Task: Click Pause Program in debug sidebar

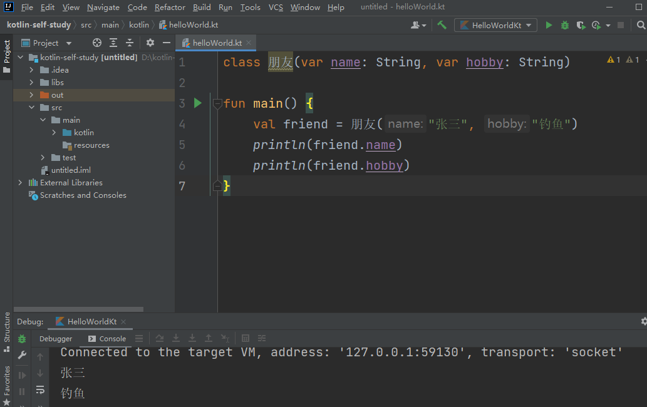Action: pyautogui.click(x=22, y=391)
